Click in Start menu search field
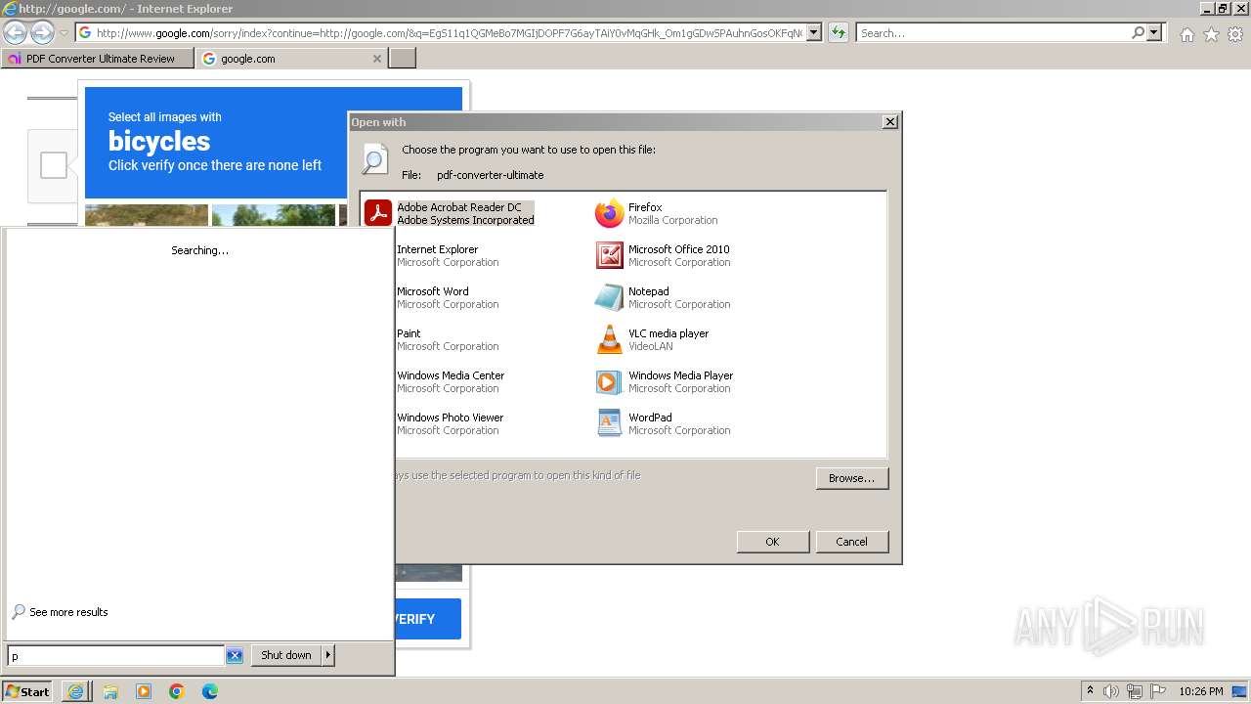Screen dimensions: 1251x704 coord(115,656)
